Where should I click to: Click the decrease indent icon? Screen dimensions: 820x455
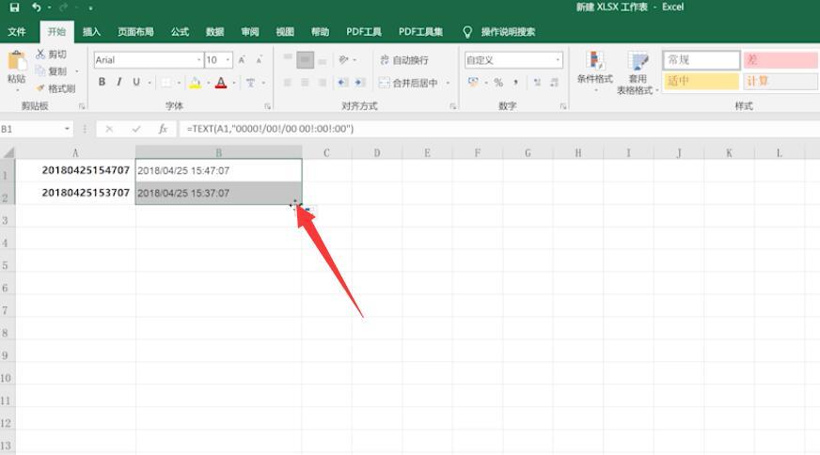[342, 83]
